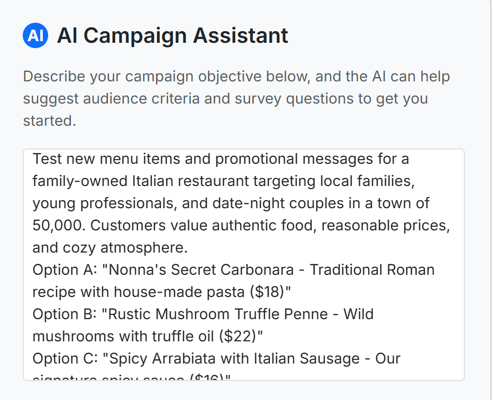Click the "Describe your campaign objective" description text
493x400 pixels.
(236, 99)
